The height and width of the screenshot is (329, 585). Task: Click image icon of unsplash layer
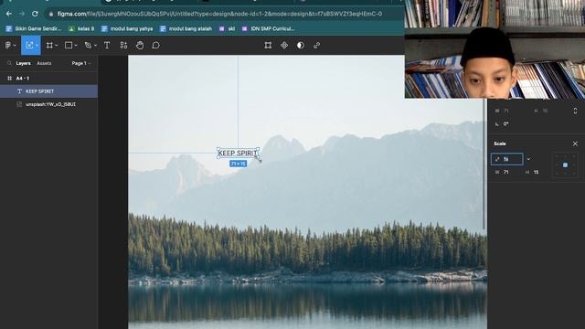19,104
